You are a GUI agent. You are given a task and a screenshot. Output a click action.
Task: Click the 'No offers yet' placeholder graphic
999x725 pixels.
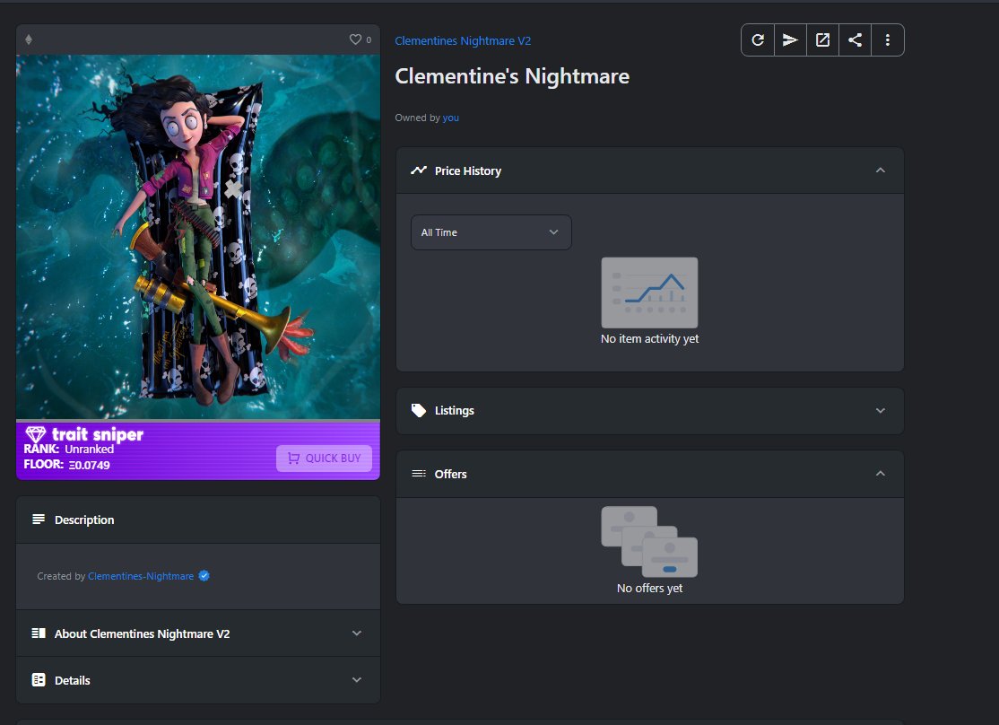point(649,541)
